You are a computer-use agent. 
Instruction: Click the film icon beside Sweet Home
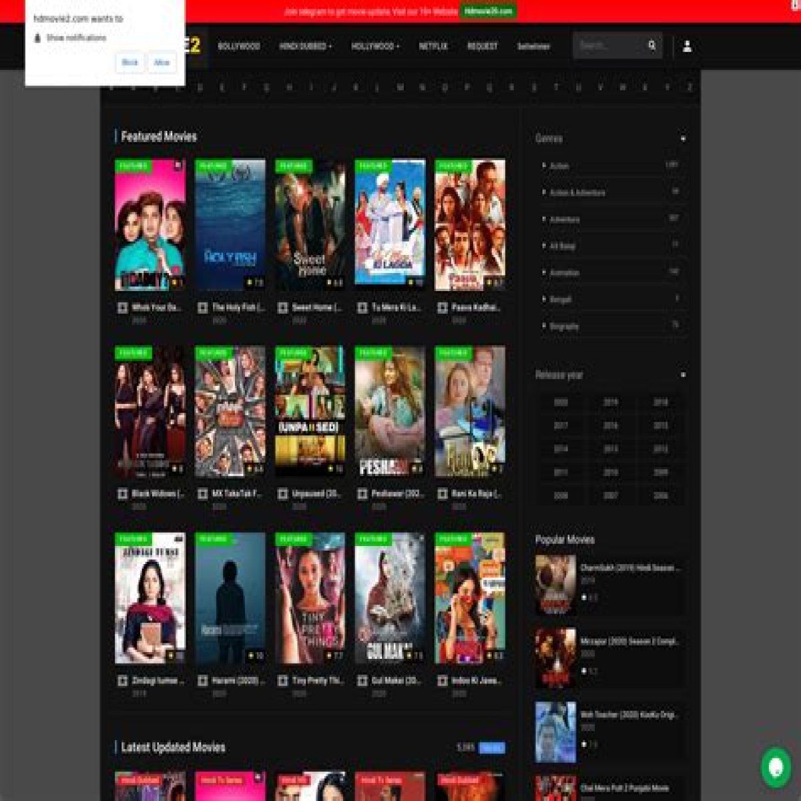point(282,308)
